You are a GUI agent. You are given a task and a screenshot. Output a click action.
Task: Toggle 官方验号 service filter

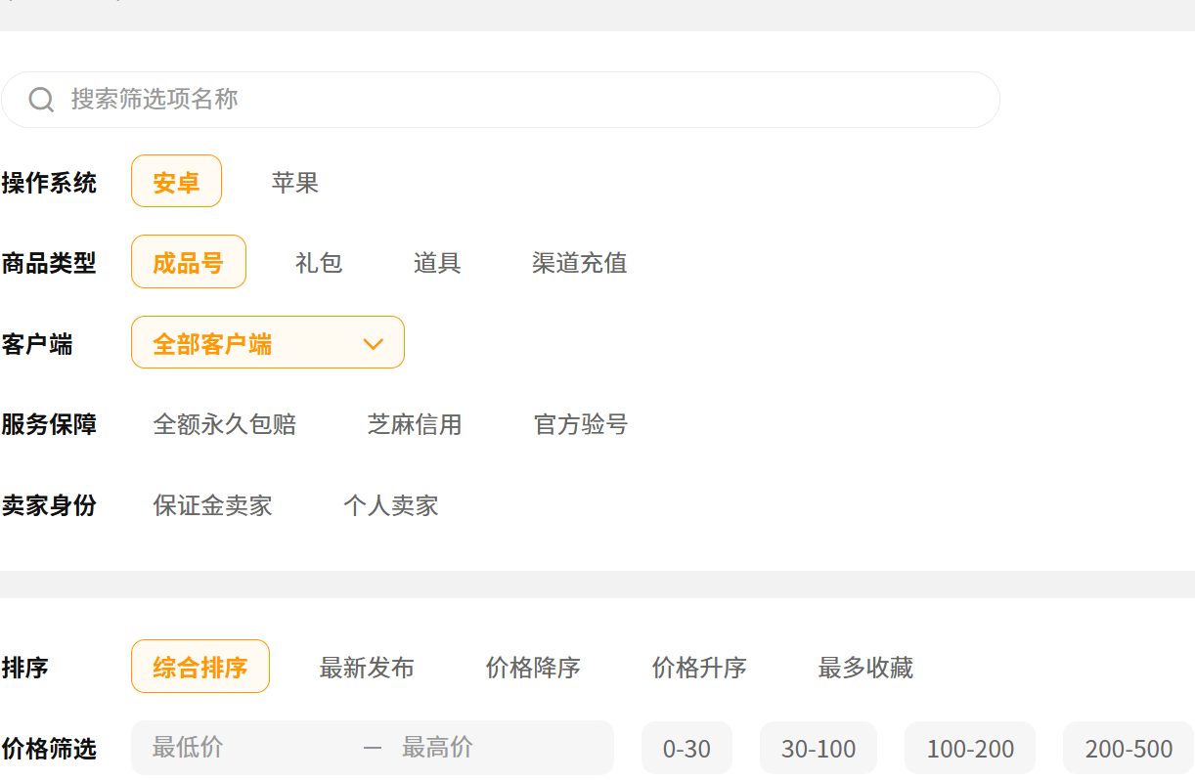coord(581,424)
